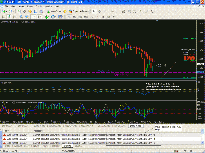The height and width of the screenshot is (153, 205).
Task: Switch to the MN timeframe
Action: tap(114, 17)
